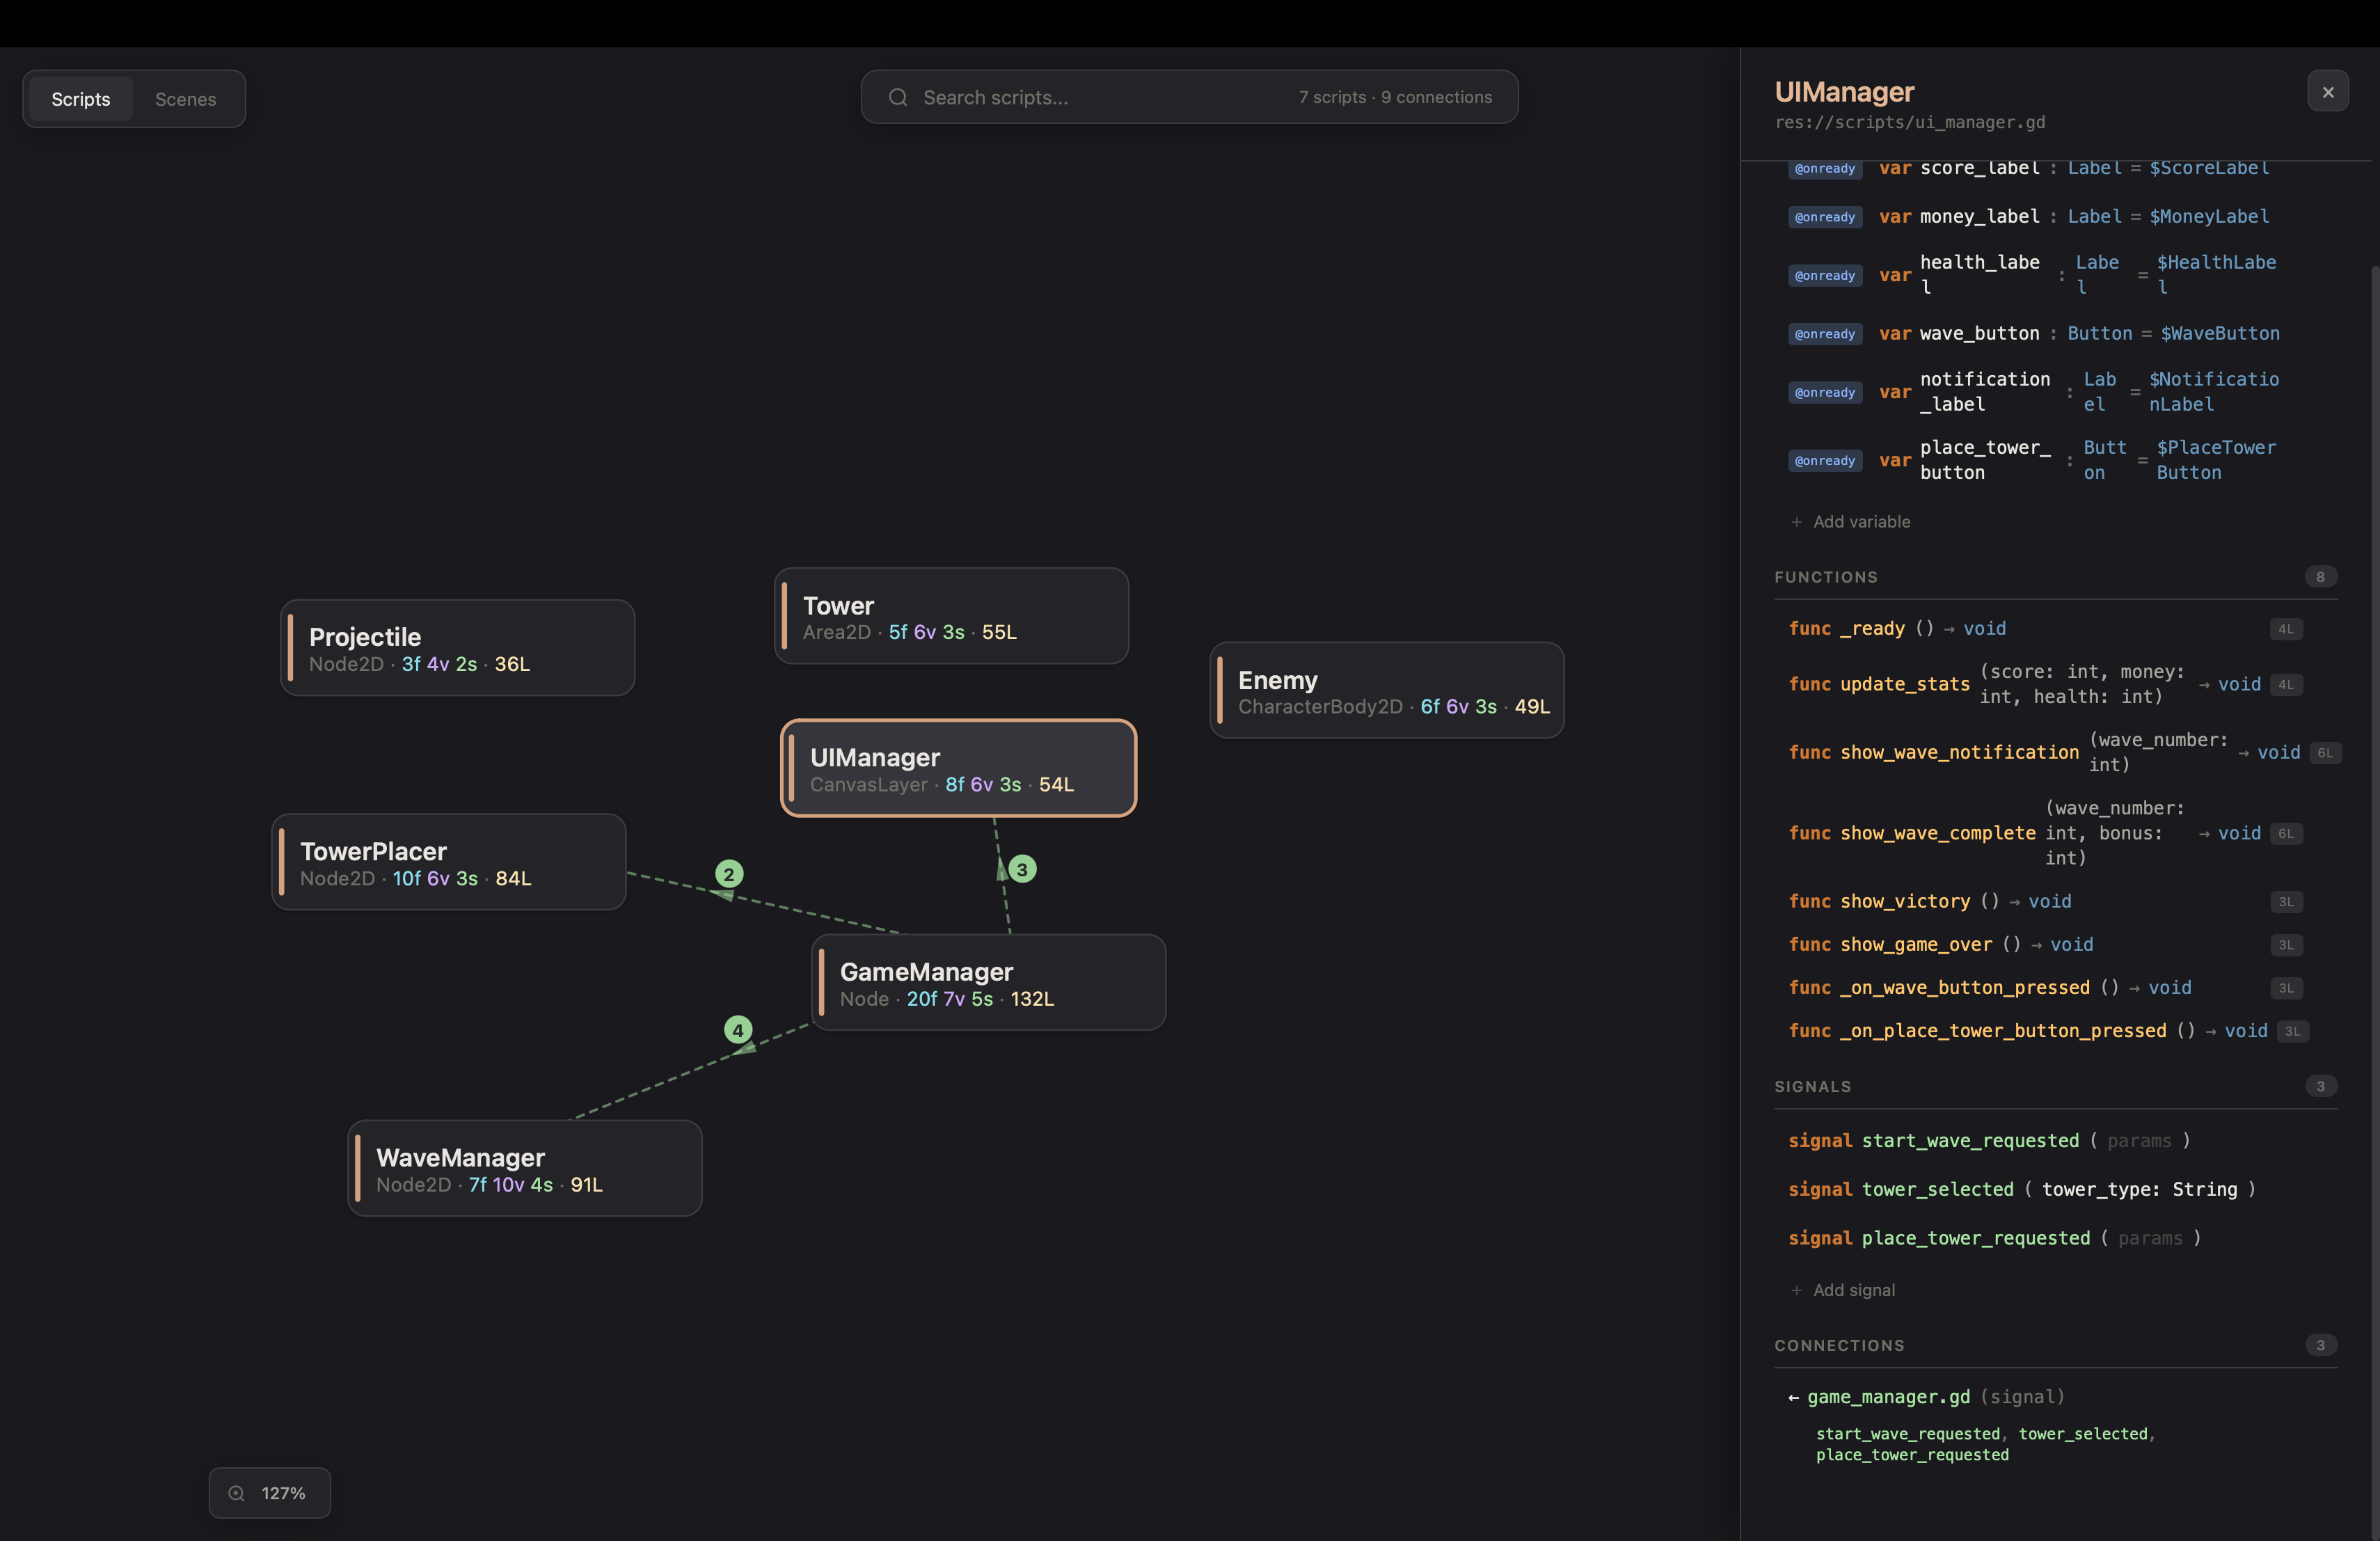This screenshot has width=2380, height=1541.
Task: Click the @onready tag on money_label
Action: click(x=1824, y=217)
